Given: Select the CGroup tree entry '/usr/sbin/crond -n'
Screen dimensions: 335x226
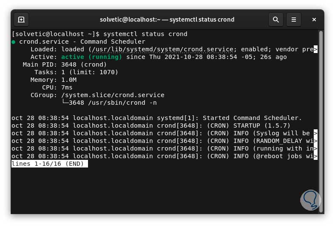Looking at the screenshot, I should pos(112,103).
